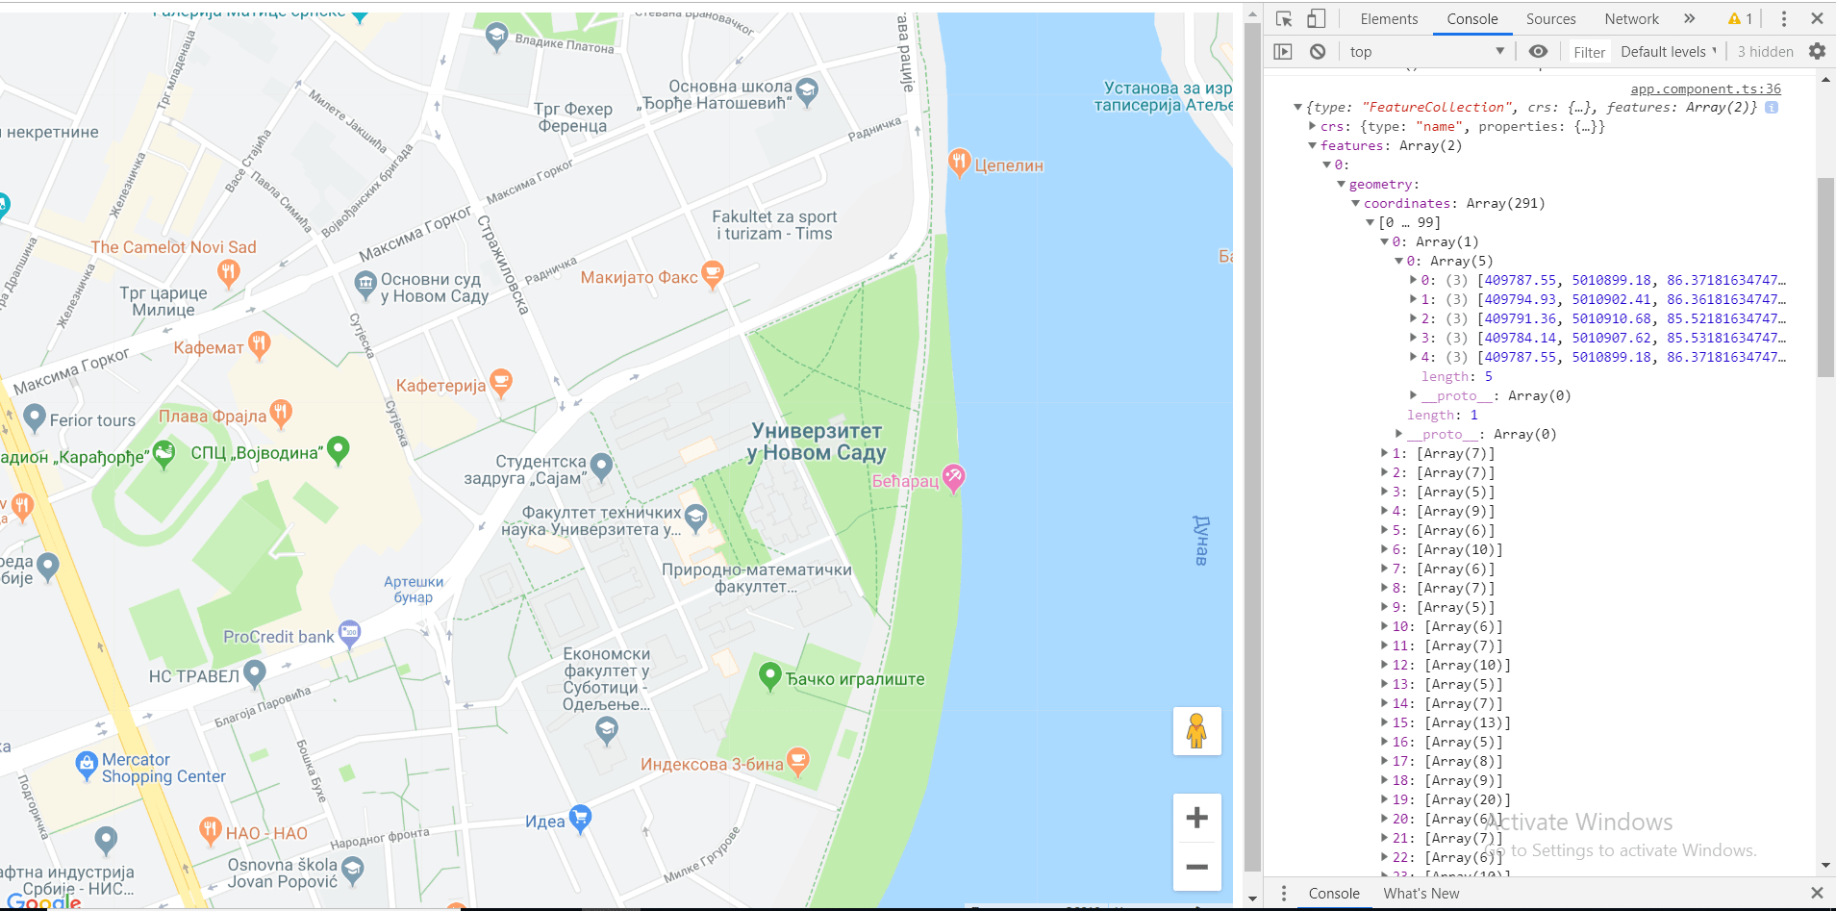Click the Идеа shopping marker

click(x=580, y=819)
